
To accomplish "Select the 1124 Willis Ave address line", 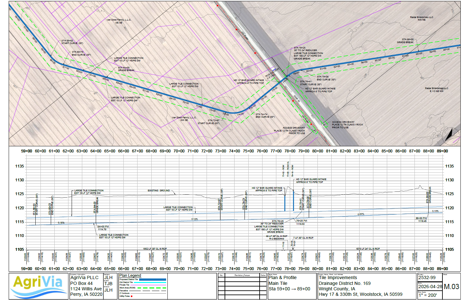I will pos(86,289).
